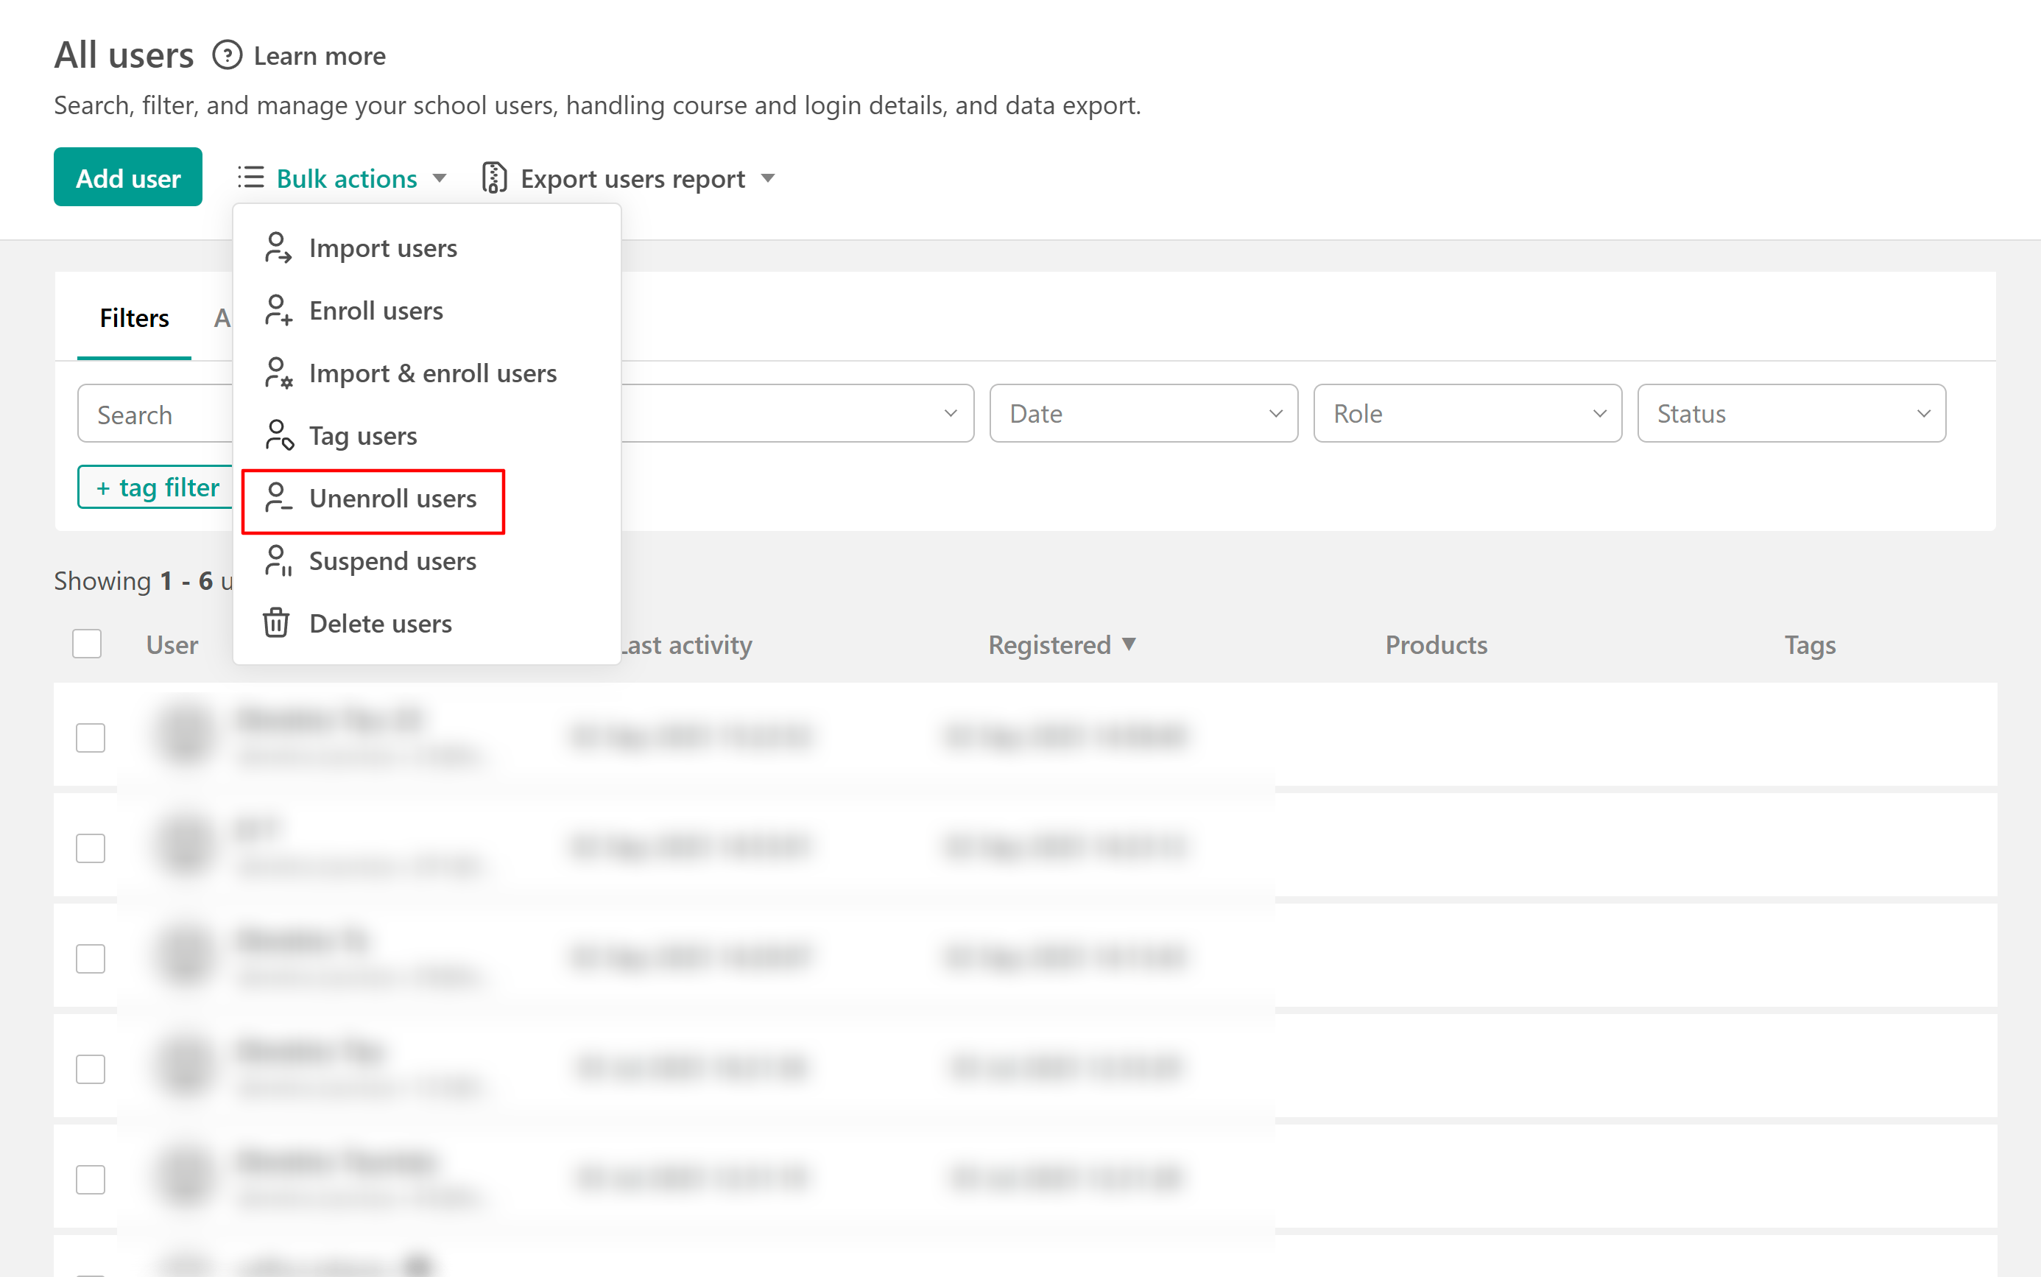Expand the Status filter dropdown
Image resolution: width=2041 pixels, height=1277 pixels.
1790,414
